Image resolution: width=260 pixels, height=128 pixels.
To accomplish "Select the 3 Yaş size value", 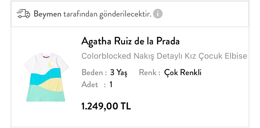I will click(x=119, y=72).
